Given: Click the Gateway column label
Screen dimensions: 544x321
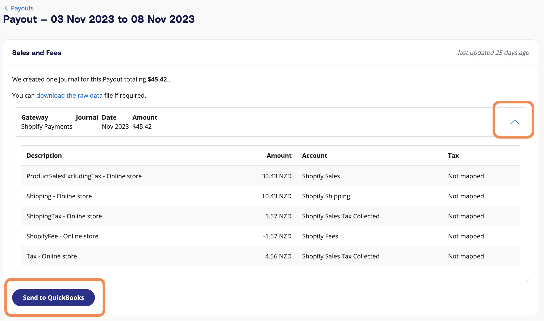Looking at the screenshot, I should coord(35,117).
